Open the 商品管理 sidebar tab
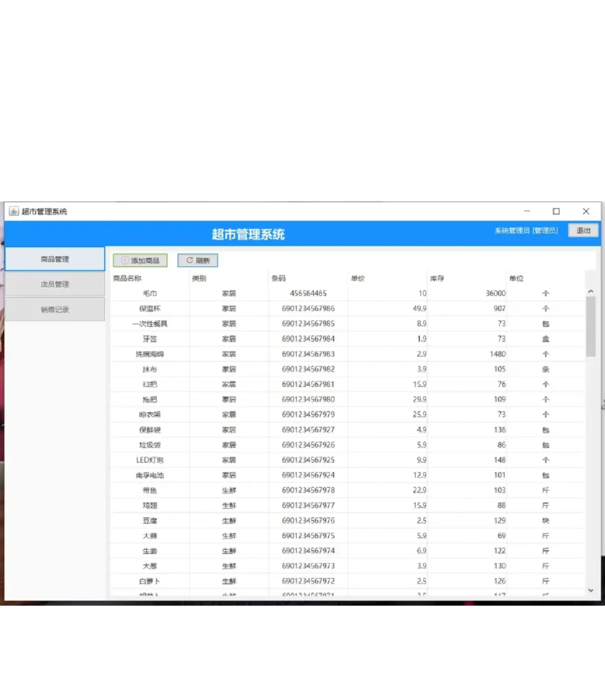The width and height of the screenshot is (605, 677). coord(55,259)
